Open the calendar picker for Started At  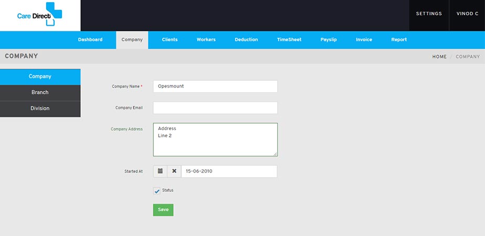[x=160, y=171]
